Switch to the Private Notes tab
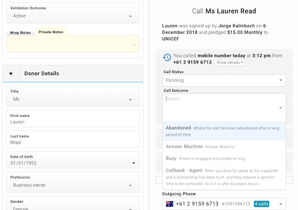The width and height of the screenshot is (298, 210). coord(51,32)
